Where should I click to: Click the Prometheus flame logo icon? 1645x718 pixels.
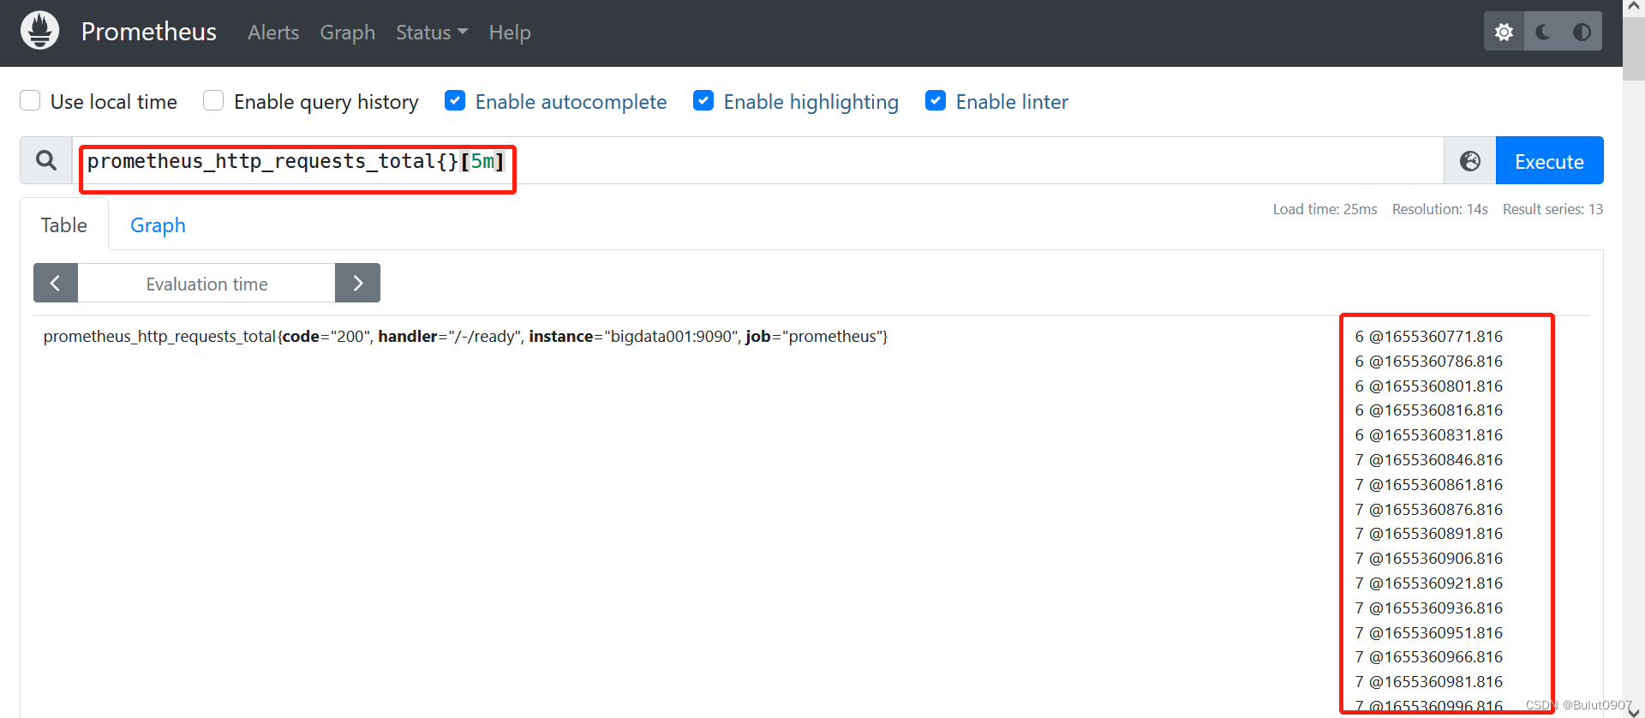(39, 31)
